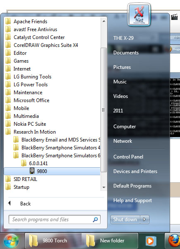Click the avast! Free Antivirus folder icon
The image size is (180, 249).
click(x=8, y=29)
